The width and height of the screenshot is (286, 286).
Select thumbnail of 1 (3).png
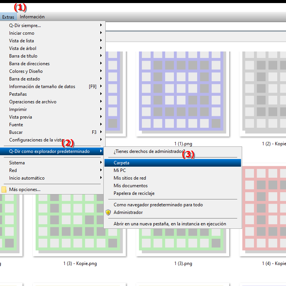[183, 243]
